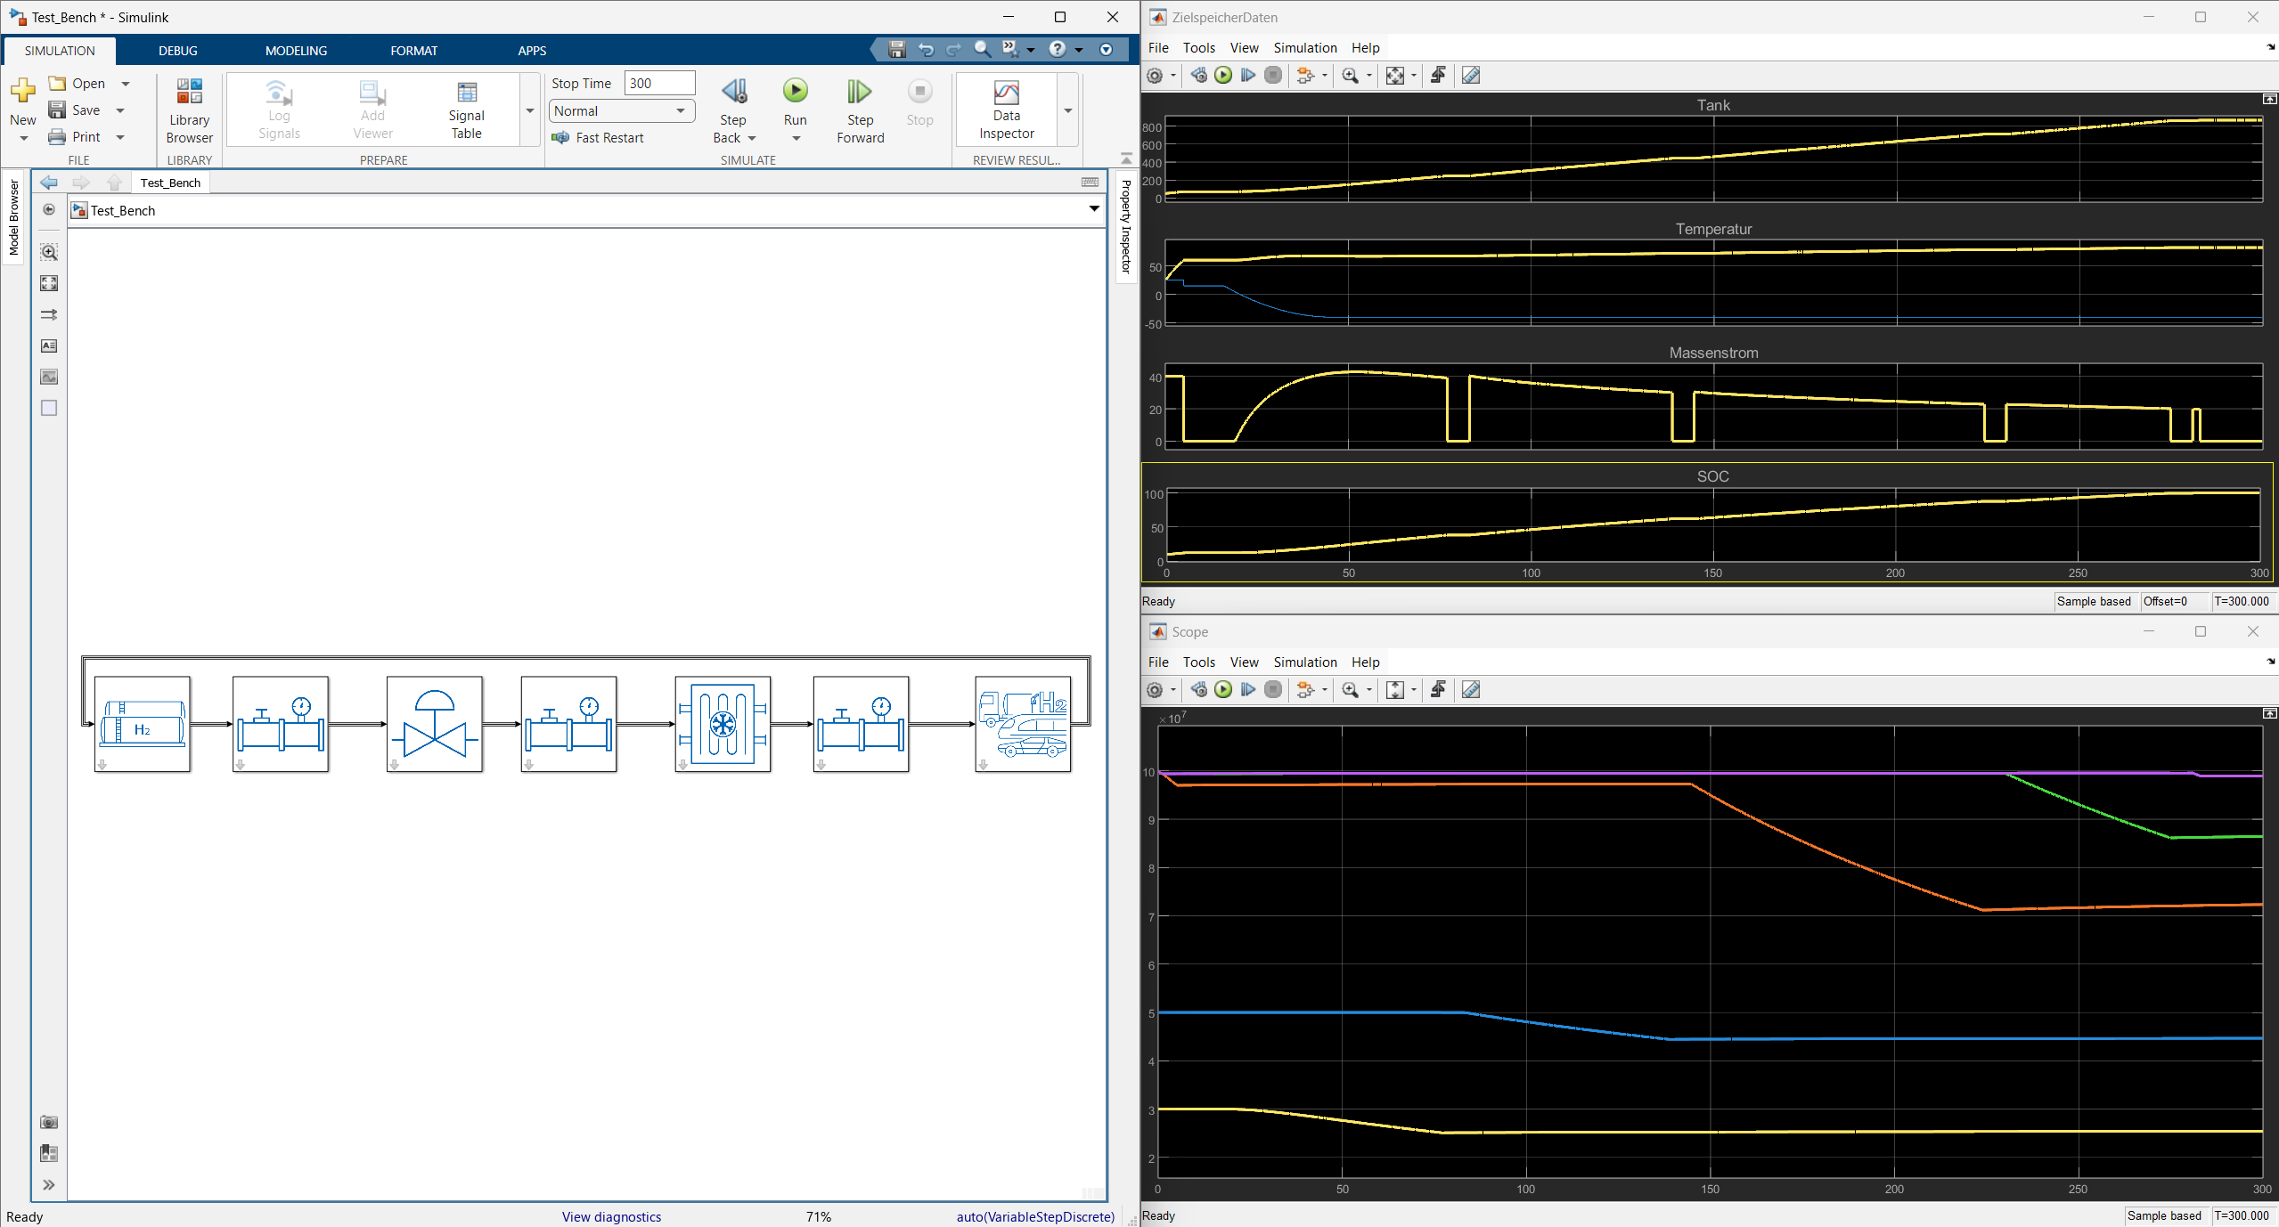Click the Stop Time input field
The width and height of the screenshot is (2279, 1227).
pos(659,83)
